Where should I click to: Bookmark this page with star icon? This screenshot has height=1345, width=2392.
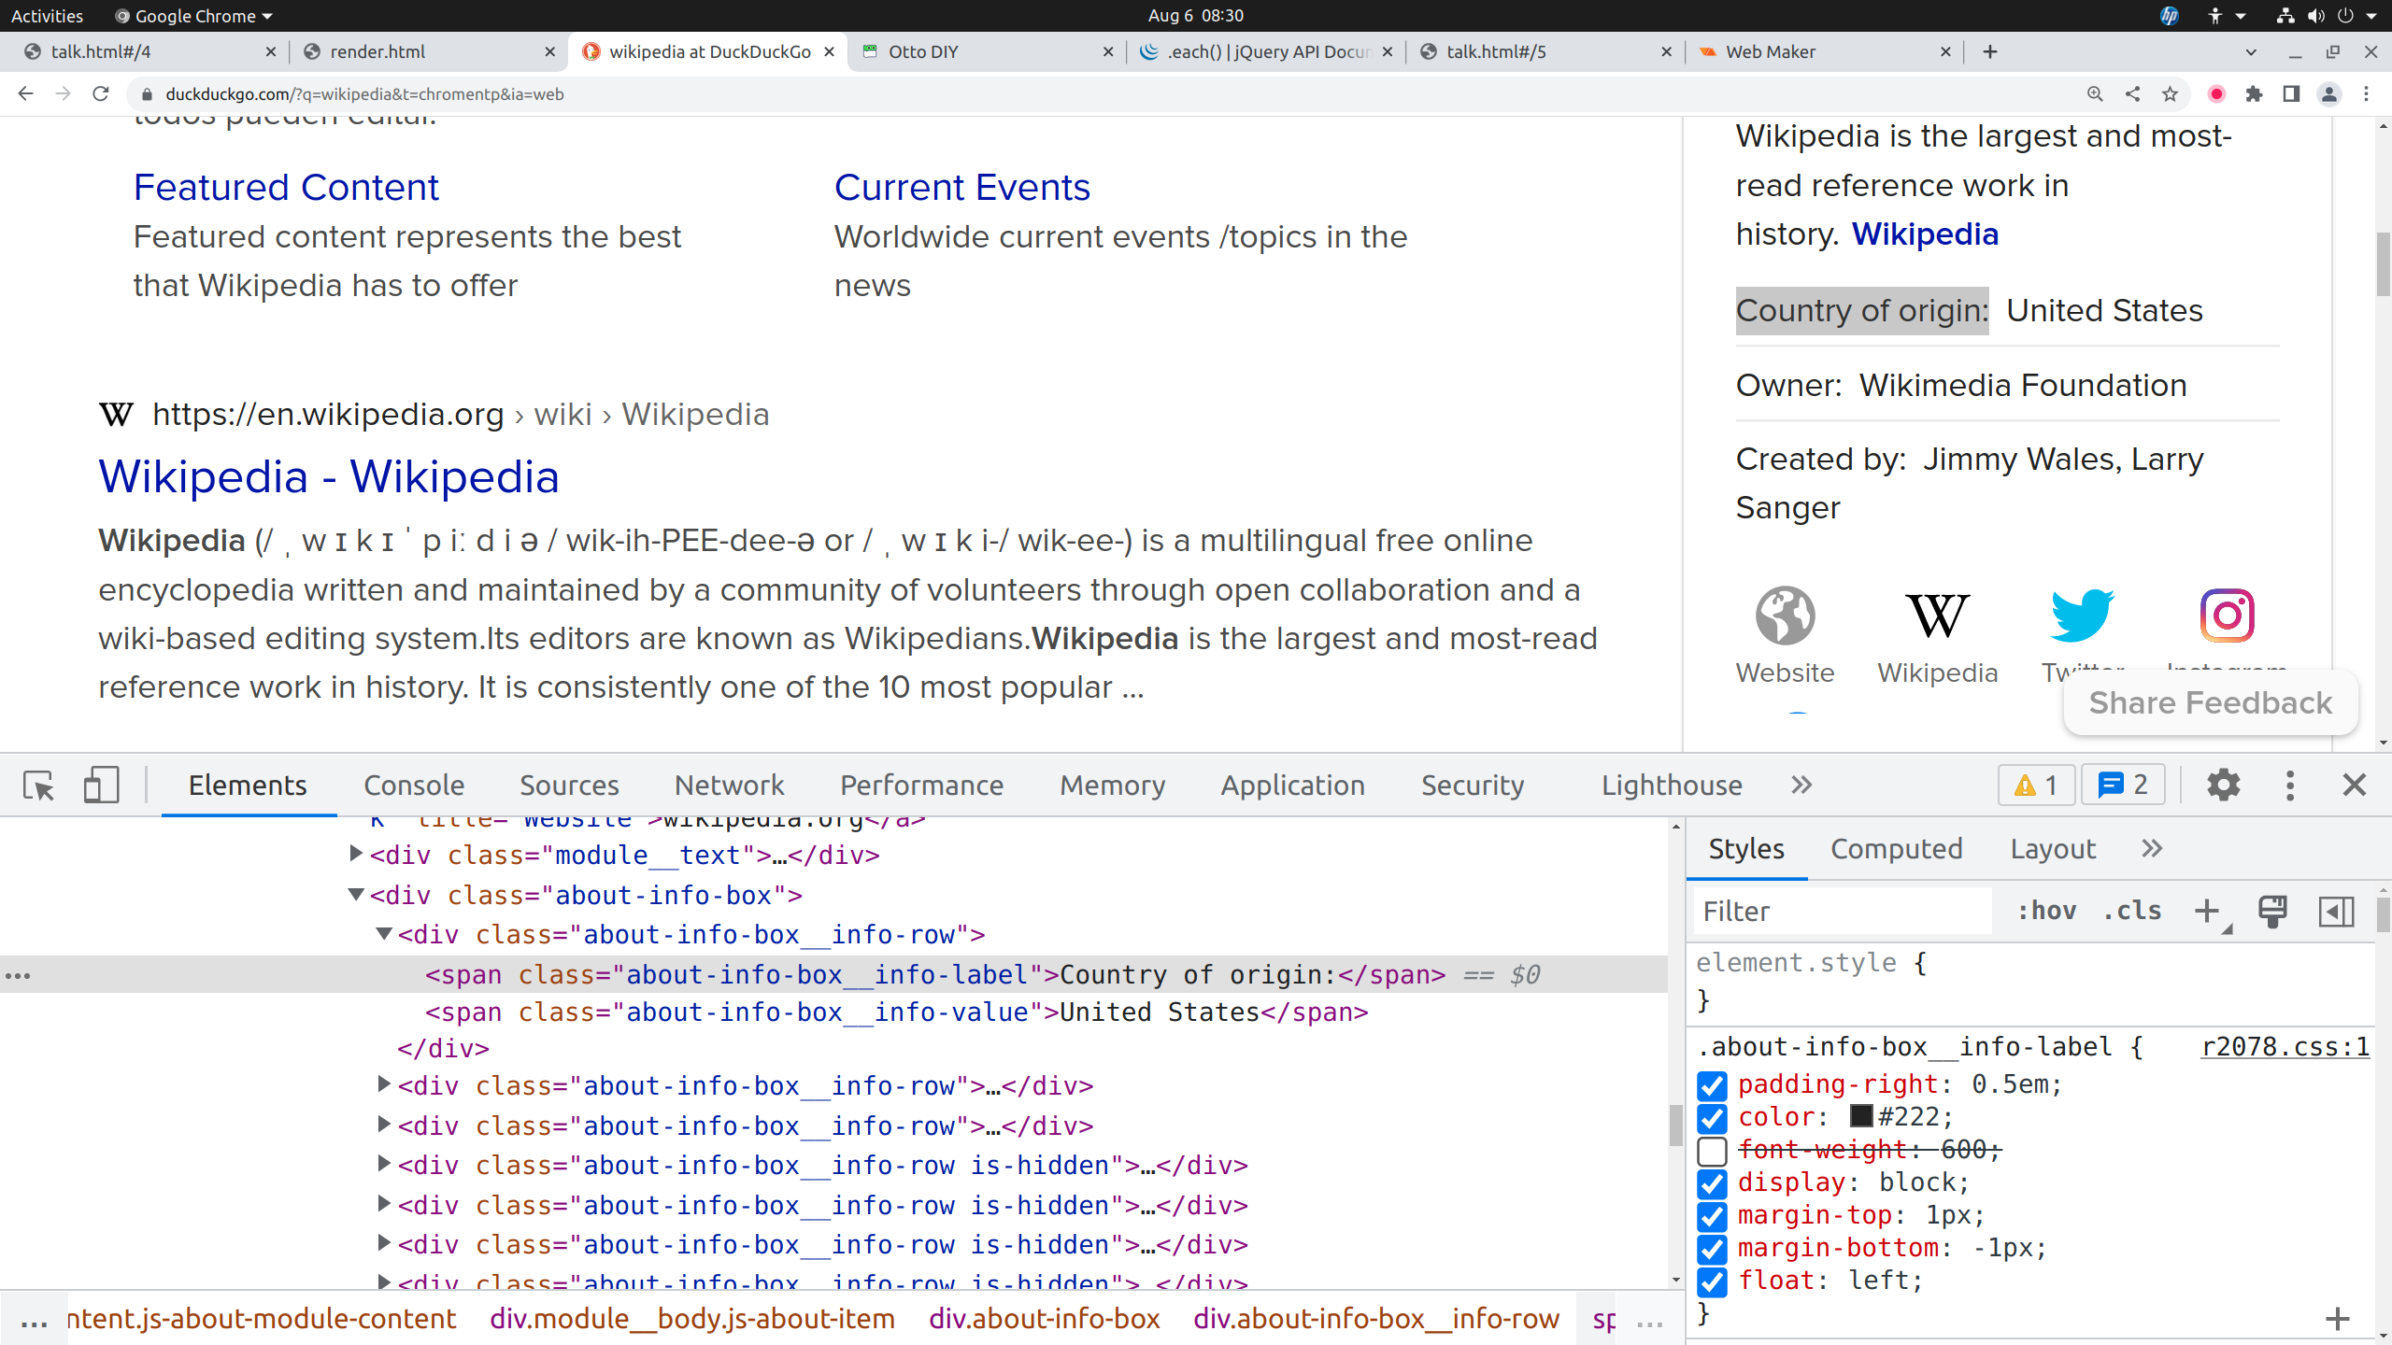[2170, 94]
